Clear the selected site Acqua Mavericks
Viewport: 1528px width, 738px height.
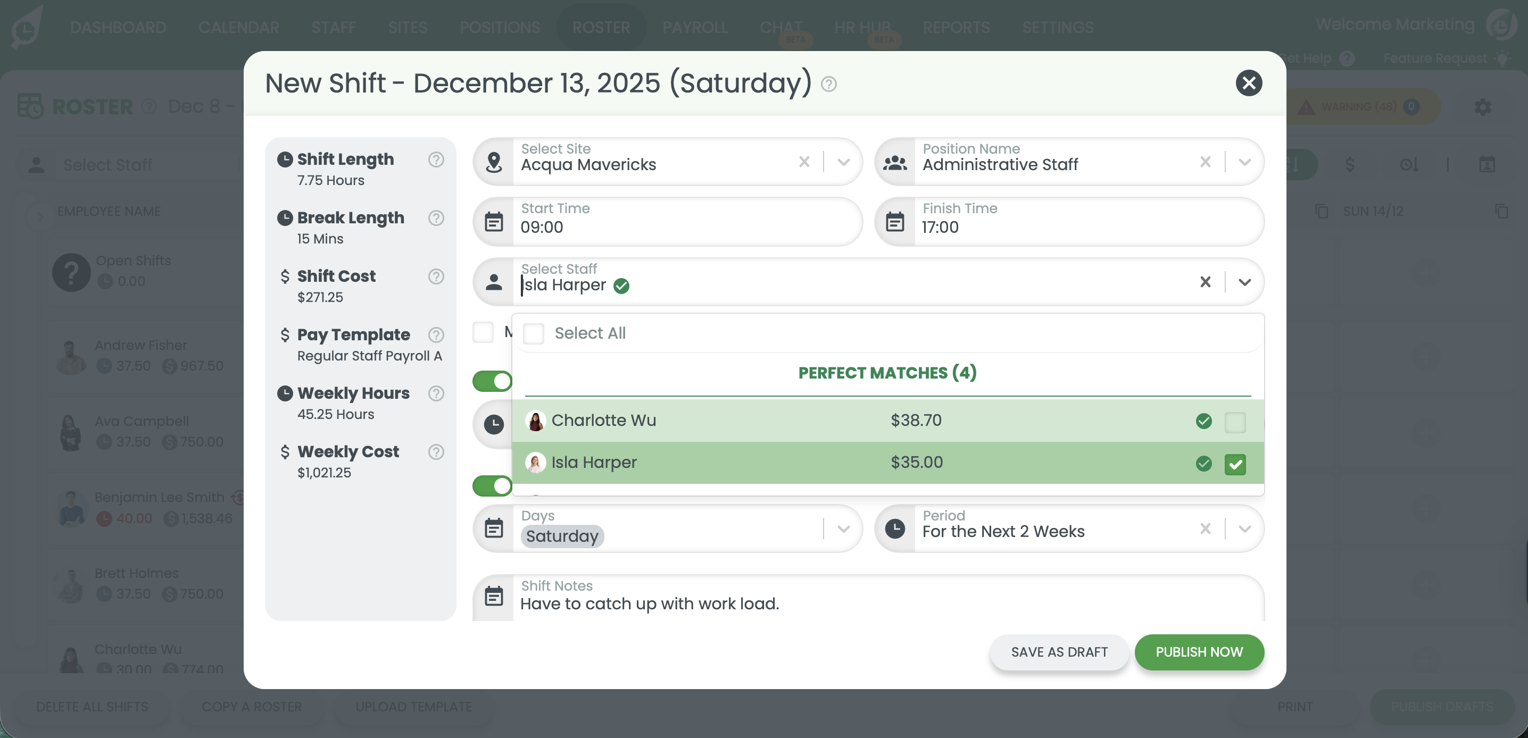pyautogui.click(x=804, y=162)
